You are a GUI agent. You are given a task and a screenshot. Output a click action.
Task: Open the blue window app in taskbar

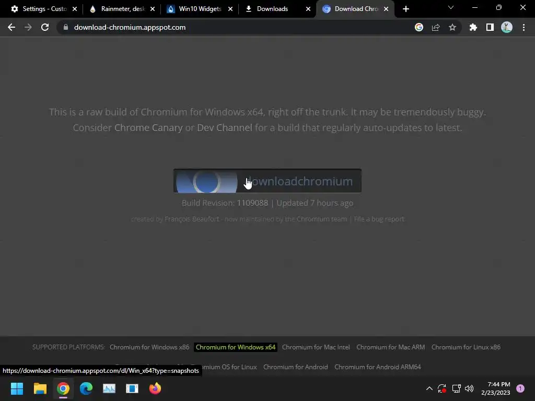coord(132,388)
